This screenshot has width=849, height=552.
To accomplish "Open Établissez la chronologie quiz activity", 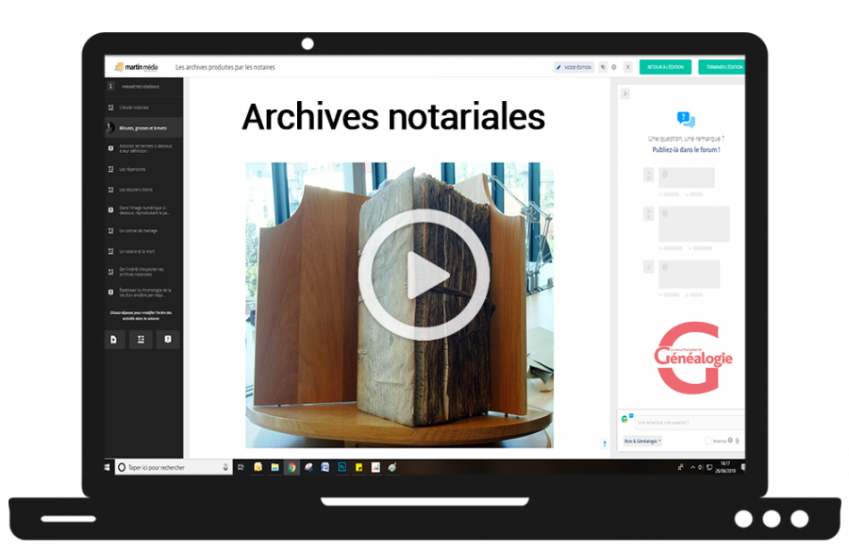I will [x=145, y=293].
